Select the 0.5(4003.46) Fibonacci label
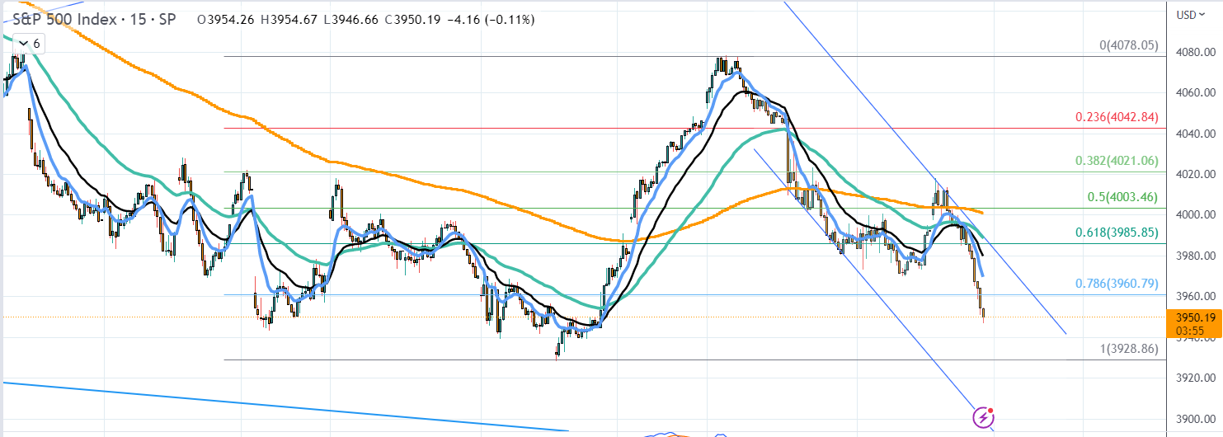 (x=1123, y=198)
